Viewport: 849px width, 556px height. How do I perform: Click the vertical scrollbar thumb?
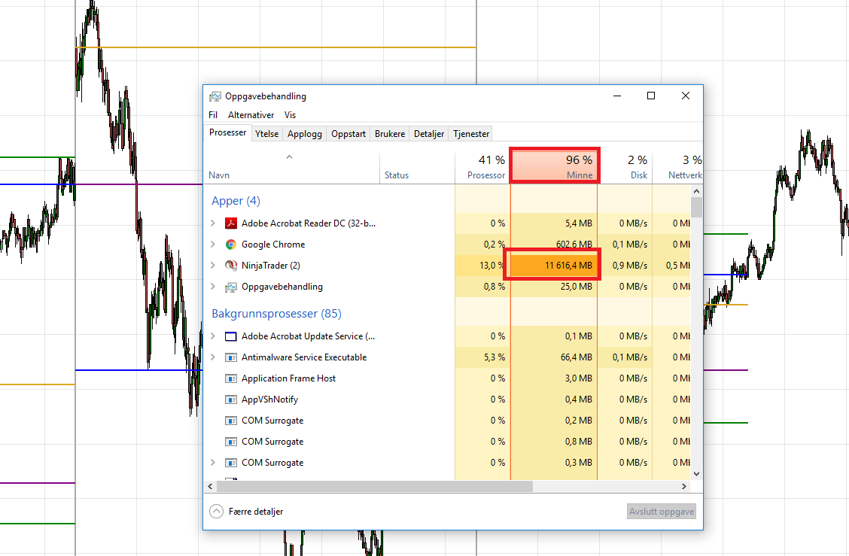(696, 207)
